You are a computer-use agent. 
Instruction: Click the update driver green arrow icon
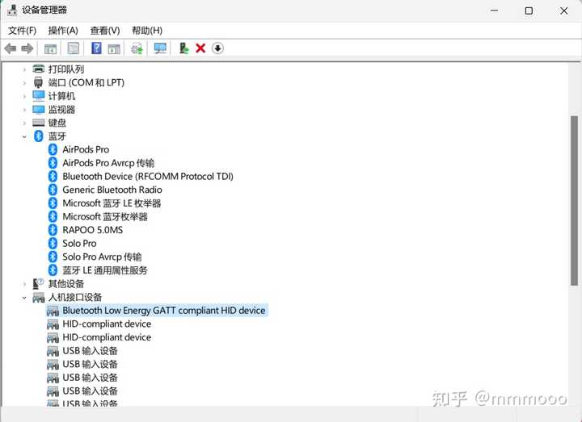[184, 48]
